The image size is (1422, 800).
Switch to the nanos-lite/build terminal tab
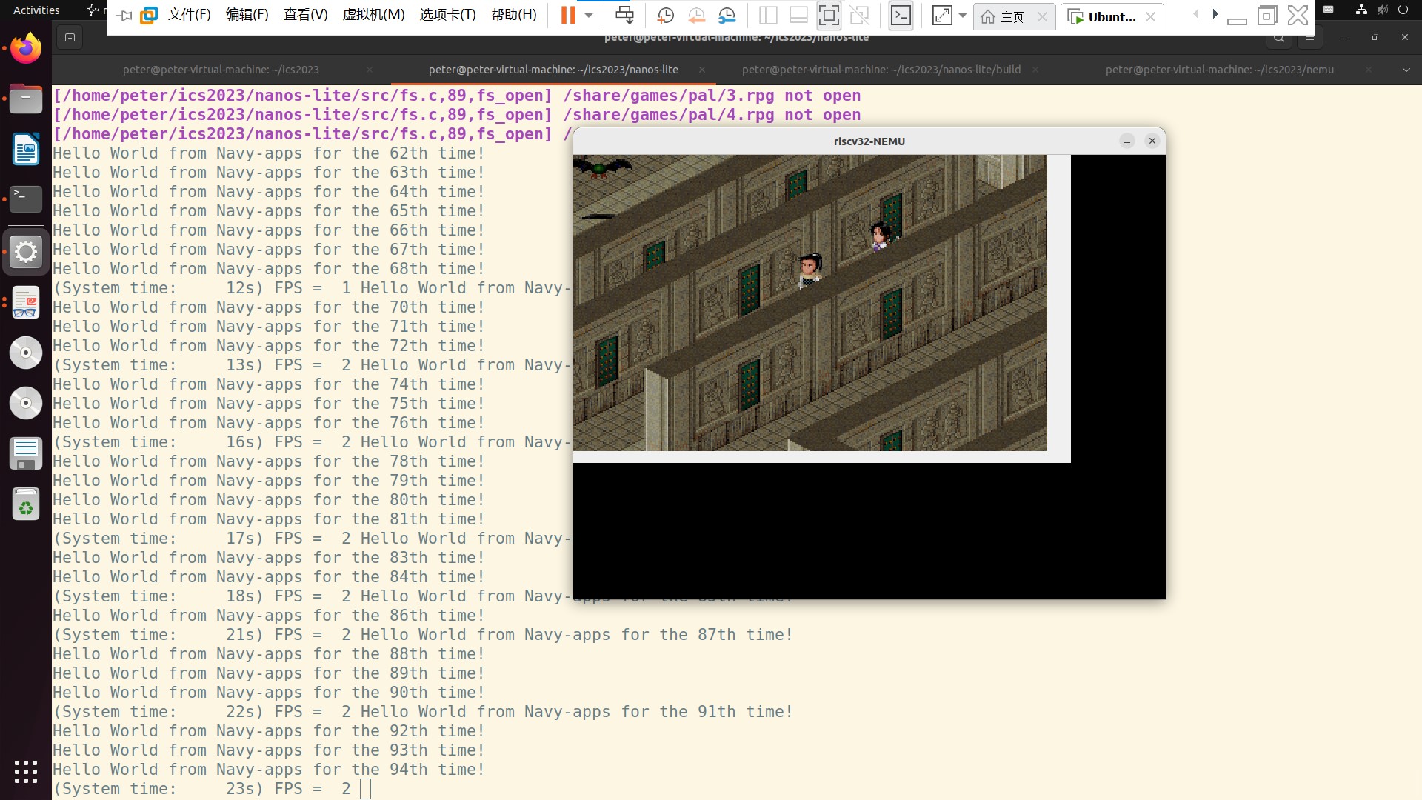881,70
